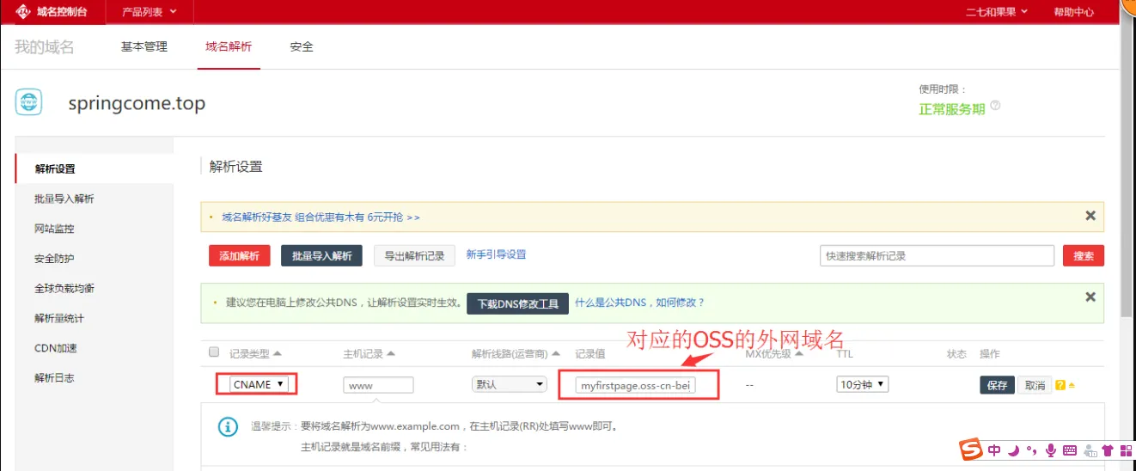Open the 组合优惠有木有 6元开抢 link
Screen dimensions: 1136x471
357,217
